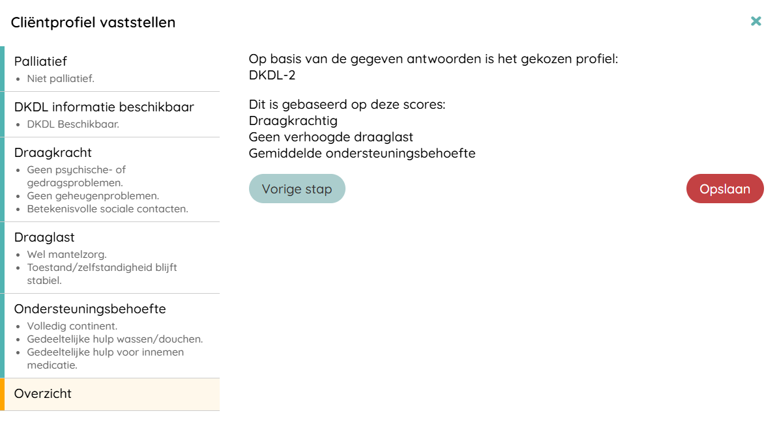Viewport: 779px width, 424px height.
Task: Select the Draagkracht section
Action: 53,152
